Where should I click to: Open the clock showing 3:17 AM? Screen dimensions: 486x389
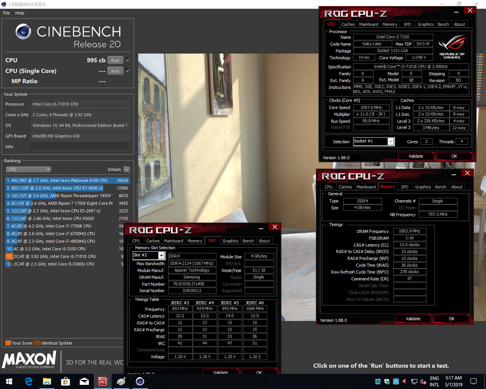tap(453, 381)
